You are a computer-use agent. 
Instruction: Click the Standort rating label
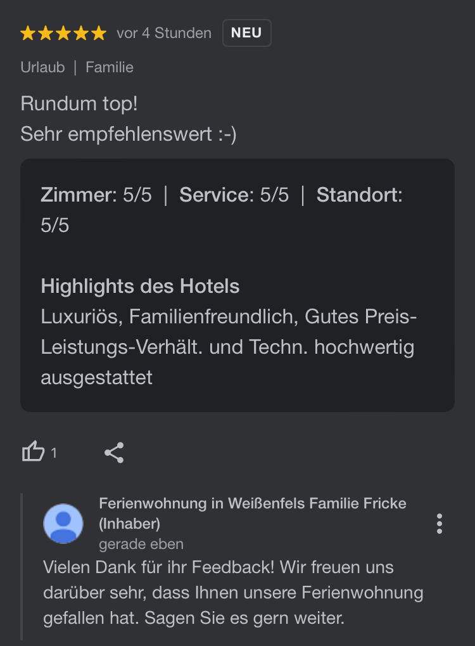[x=359, y=195]
